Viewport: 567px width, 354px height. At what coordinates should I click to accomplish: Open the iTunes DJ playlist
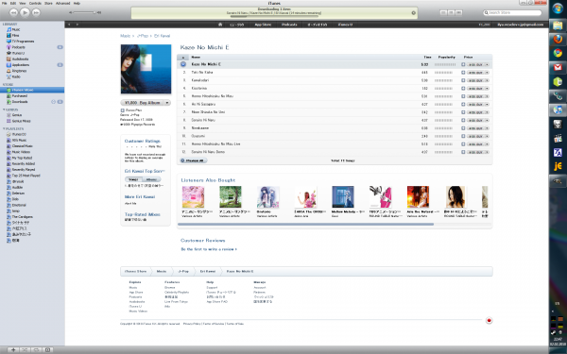click(x=16, y=134)
